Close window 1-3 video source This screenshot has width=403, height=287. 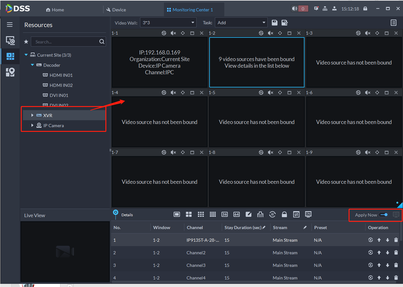click(x=396, y=33)
